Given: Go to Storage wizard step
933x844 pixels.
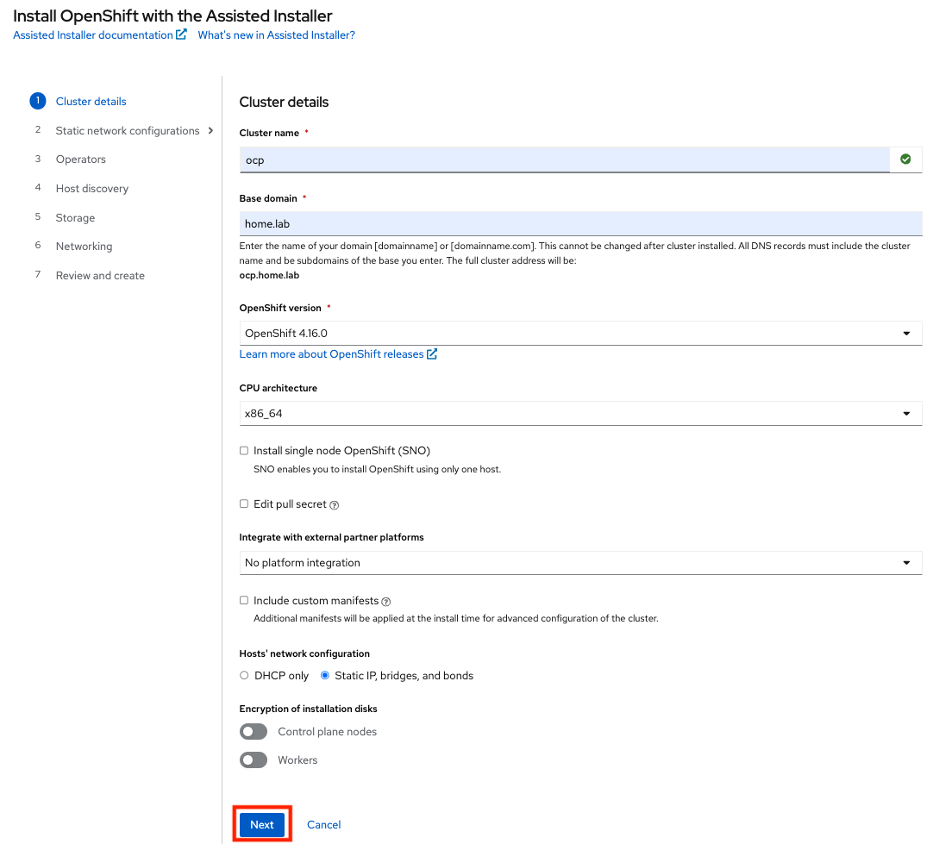Looking at the screenshot, I should click(76, 218).
